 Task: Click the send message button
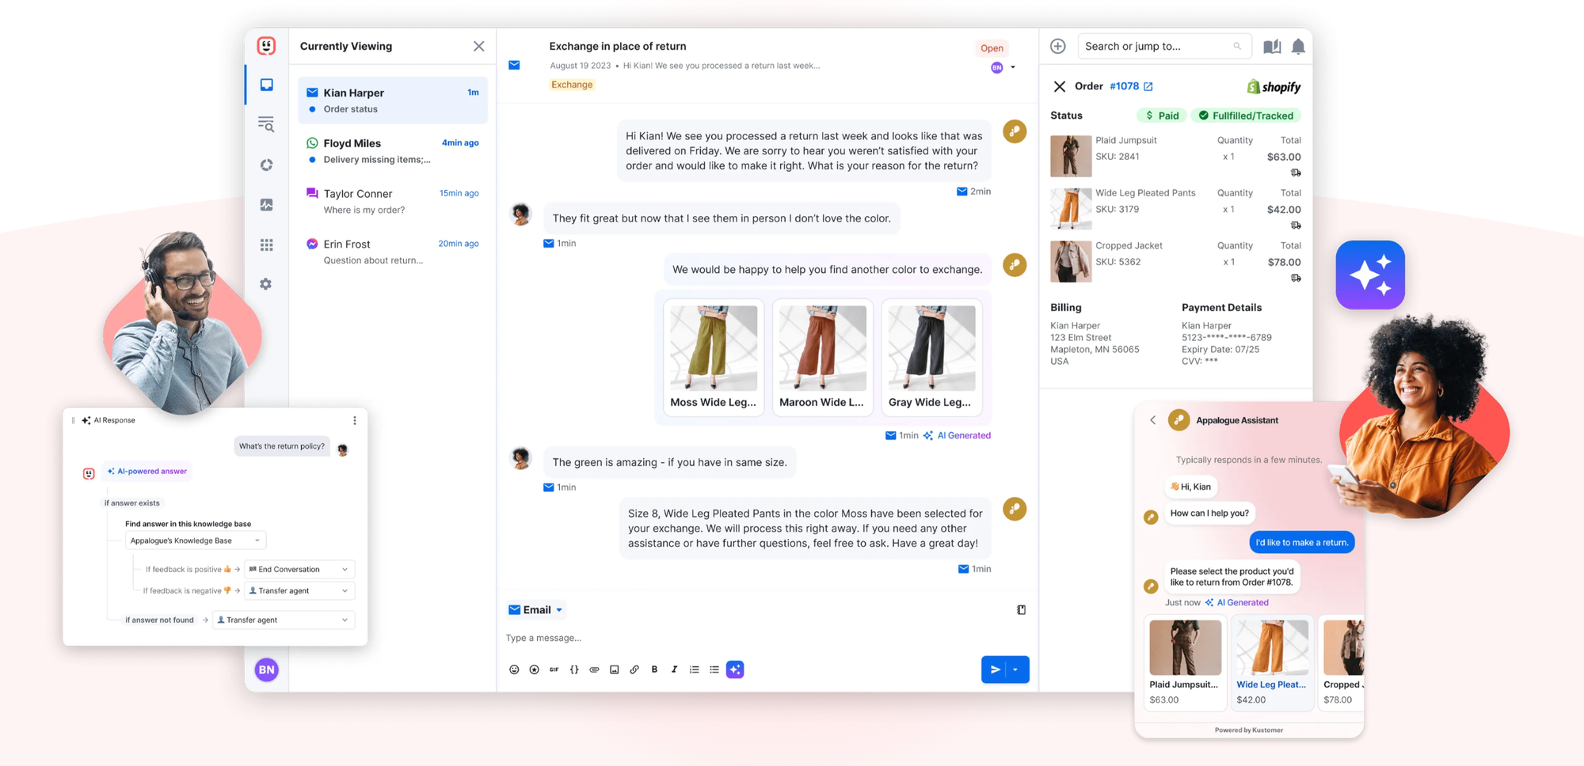(x=994, y=669)
